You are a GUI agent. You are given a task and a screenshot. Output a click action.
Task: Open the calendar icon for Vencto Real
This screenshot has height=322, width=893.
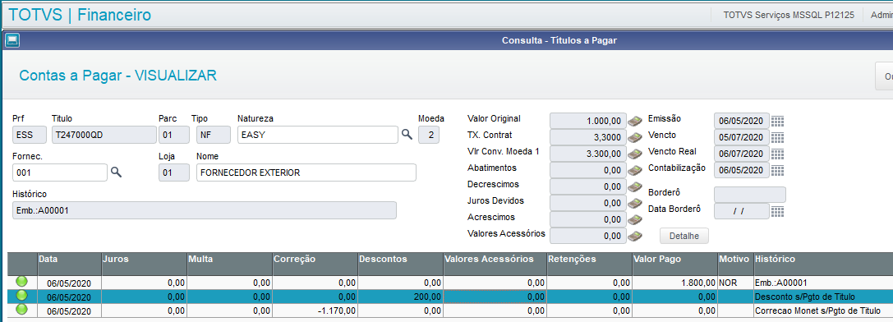click(777, 154)
